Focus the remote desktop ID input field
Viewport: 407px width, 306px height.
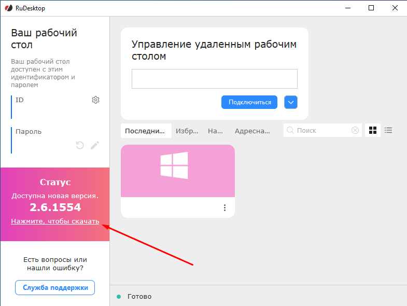(x=214, y=79)
